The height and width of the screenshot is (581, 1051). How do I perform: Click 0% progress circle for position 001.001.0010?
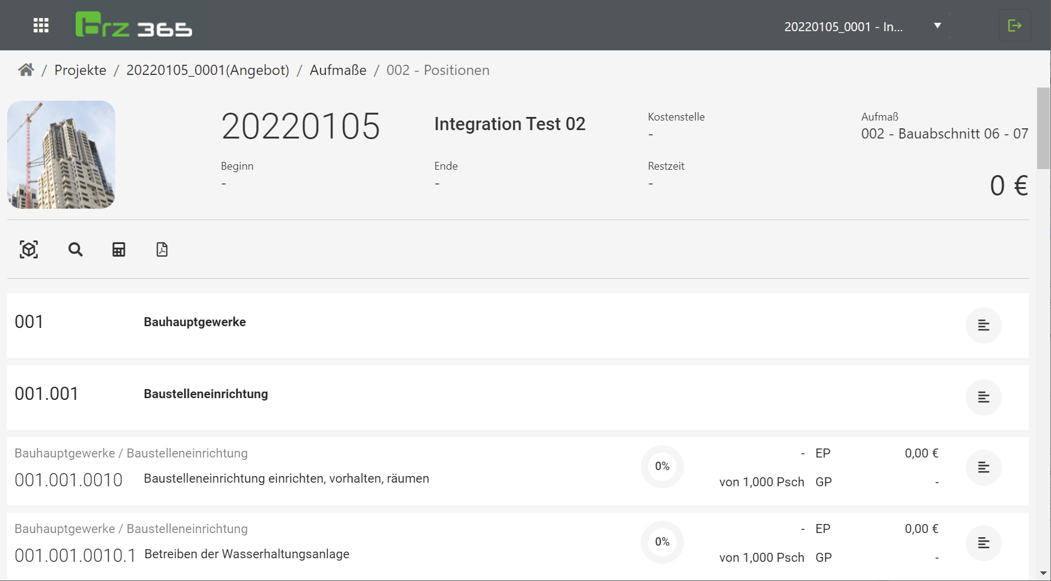click(x=662, y=466)
